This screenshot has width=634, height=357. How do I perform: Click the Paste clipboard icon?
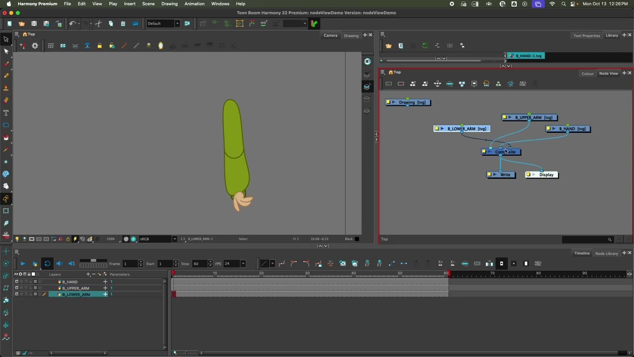pyautogui.click(x=123, y=23)
